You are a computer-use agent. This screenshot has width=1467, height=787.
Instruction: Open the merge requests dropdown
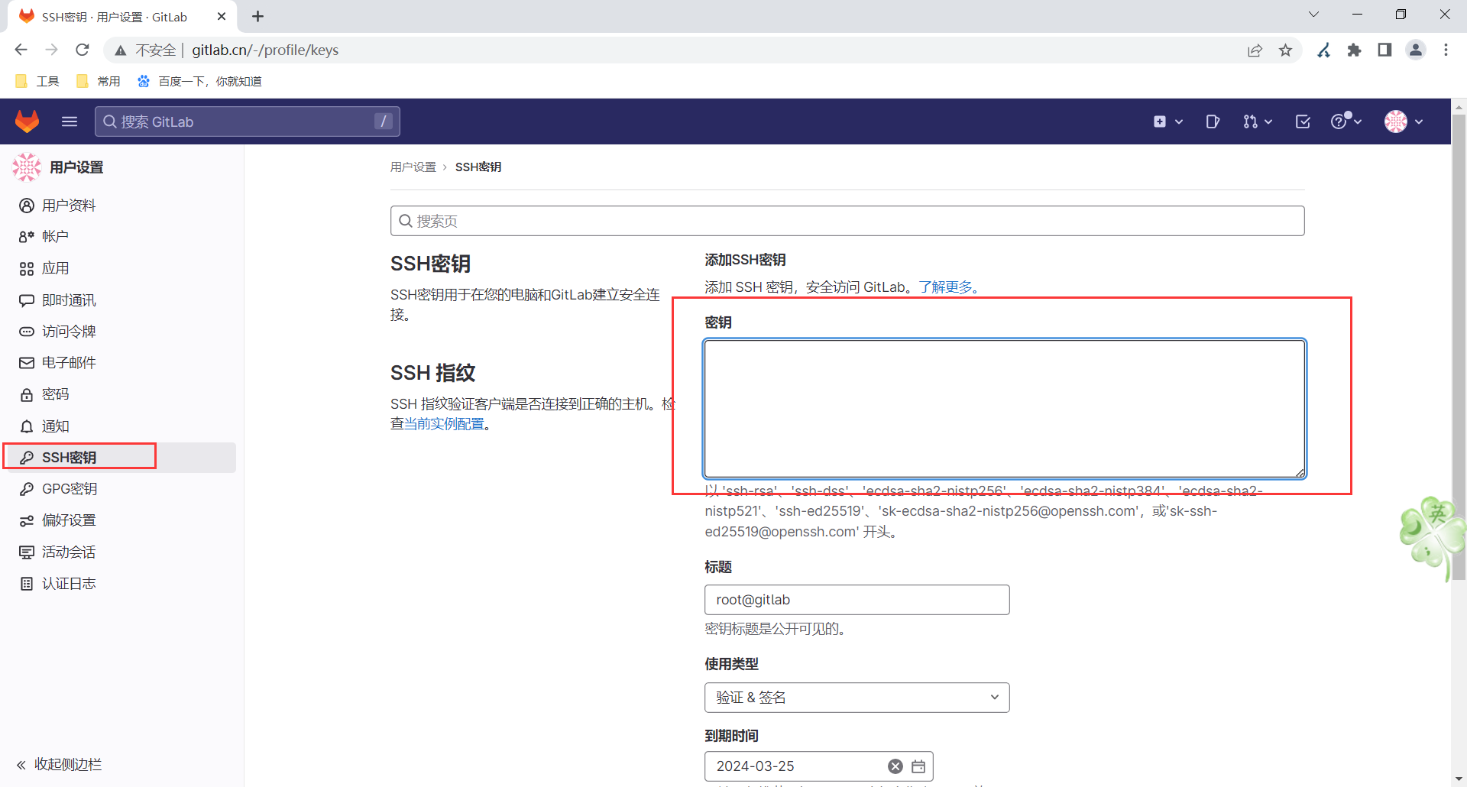tap(1257, 121)
